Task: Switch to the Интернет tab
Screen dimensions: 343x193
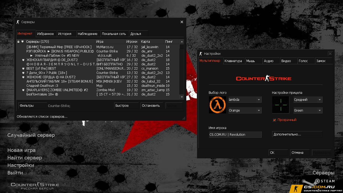Action: pyautogui.click(x=26, y=34)
